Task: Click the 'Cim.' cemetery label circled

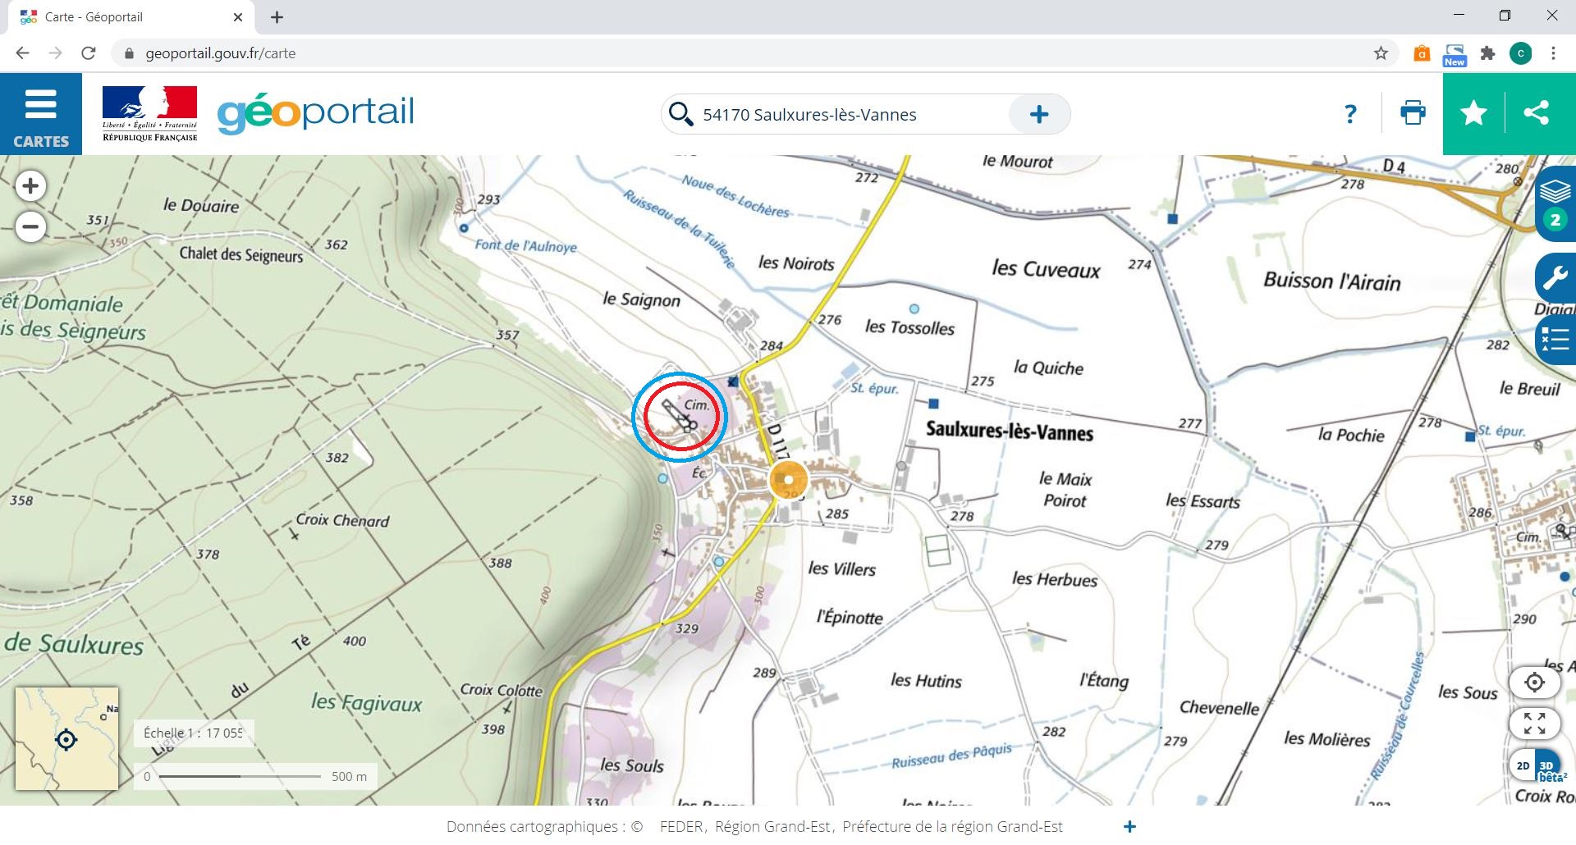Action: [696, 404]
